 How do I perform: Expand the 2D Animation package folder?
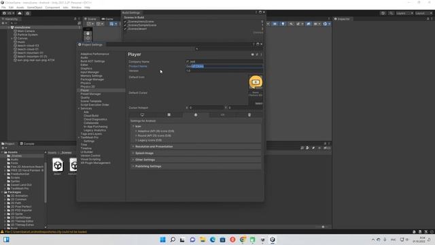click(5, 196)
